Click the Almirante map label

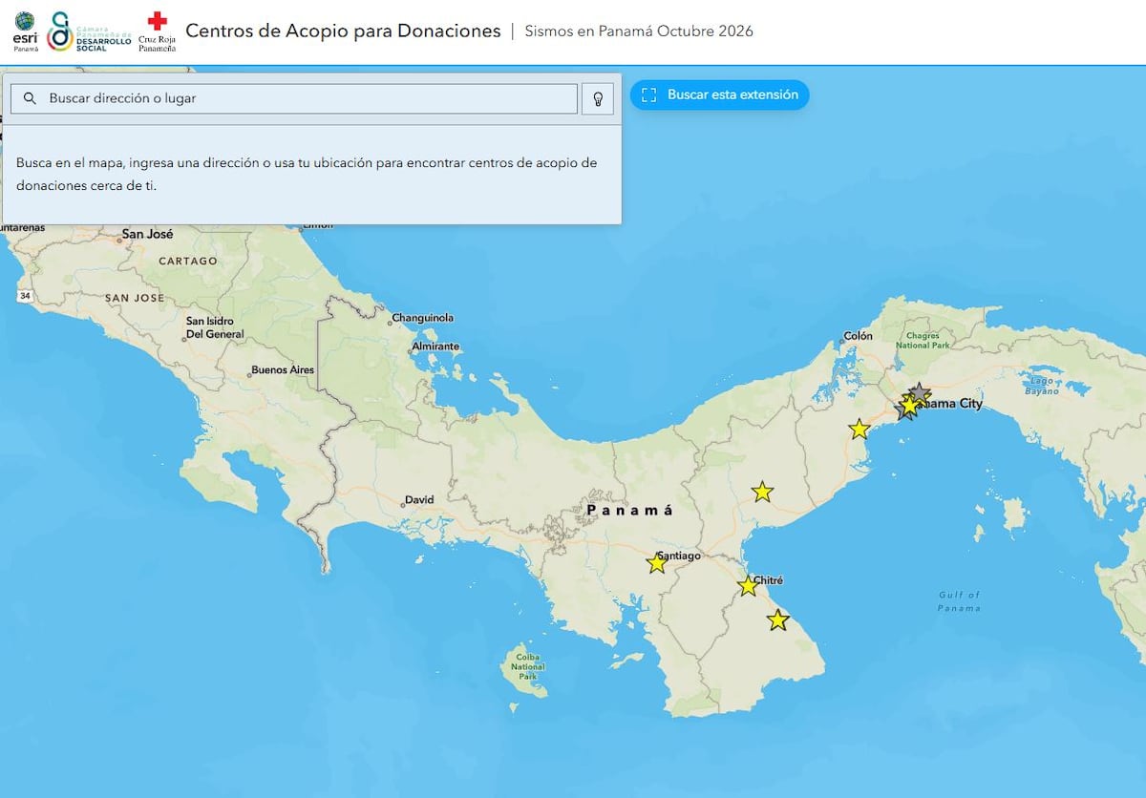tap(435, 346)
